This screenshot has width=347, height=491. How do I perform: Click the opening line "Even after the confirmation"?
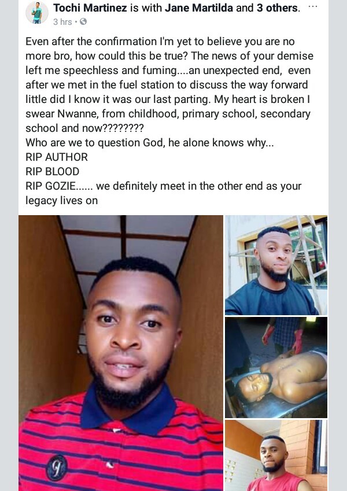click(87, 42)
